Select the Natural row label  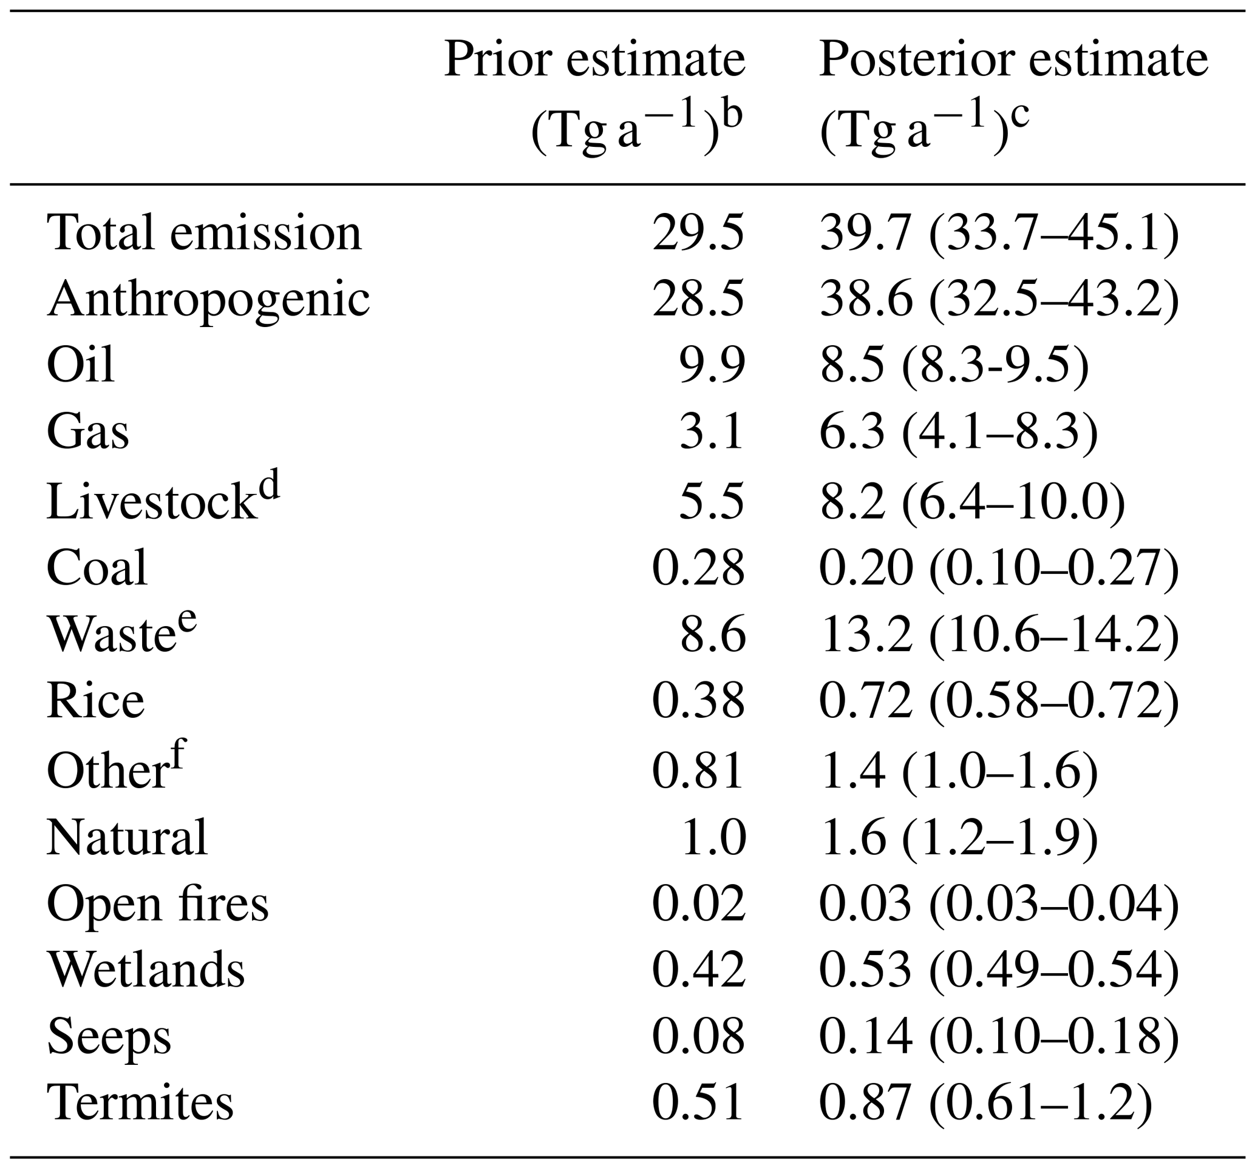[128, 838]
